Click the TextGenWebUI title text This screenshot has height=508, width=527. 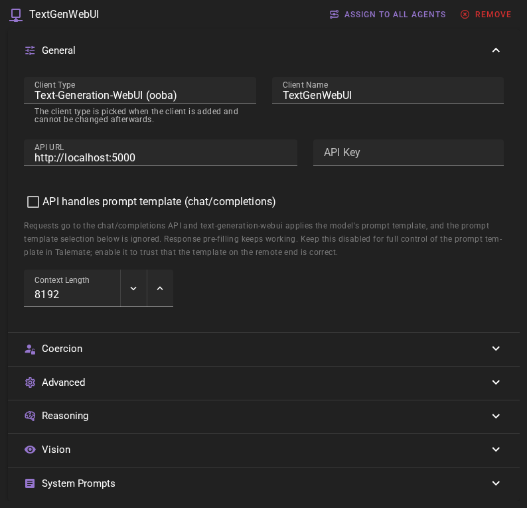click(x=64, y=15)
